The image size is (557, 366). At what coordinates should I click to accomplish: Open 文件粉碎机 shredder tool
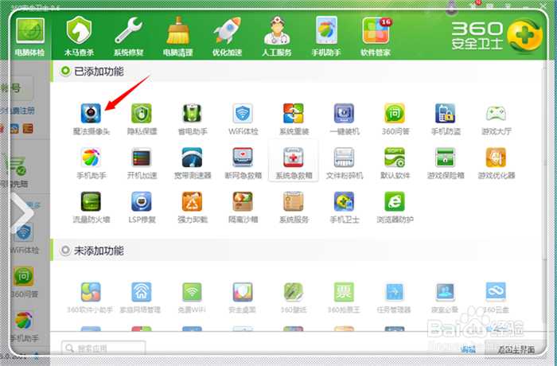pos(345,163)
